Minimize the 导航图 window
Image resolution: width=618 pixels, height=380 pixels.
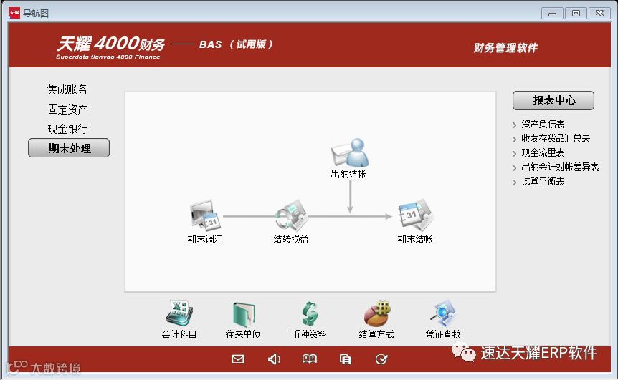(552, 14)
